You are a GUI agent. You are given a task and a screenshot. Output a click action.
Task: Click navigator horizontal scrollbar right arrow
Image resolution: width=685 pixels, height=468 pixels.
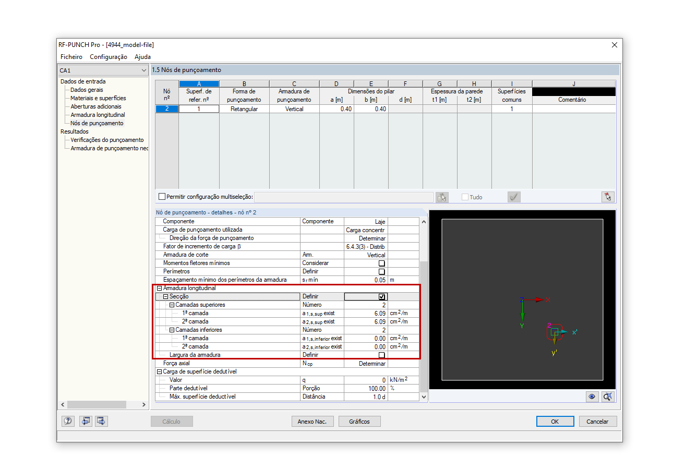(x=145, y=405)
